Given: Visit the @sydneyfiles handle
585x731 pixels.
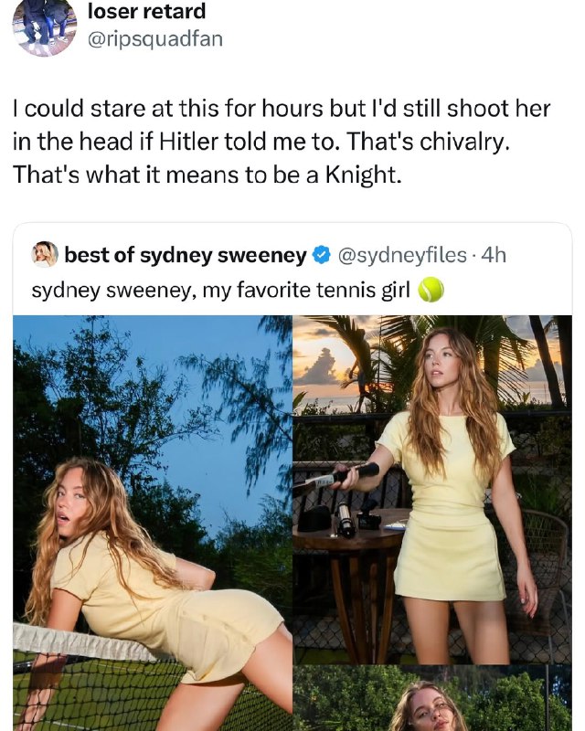Looking at the screenshot, I should 401,255.
